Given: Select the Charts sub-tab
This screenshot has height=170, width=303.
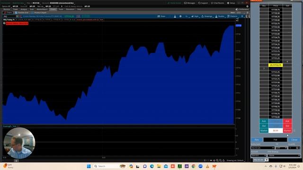Looking at the screenshot, I should coord(8,13).
